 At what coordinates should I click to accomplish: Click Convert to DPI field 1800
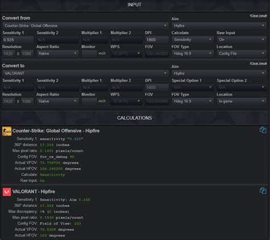(x=157, y=88)
